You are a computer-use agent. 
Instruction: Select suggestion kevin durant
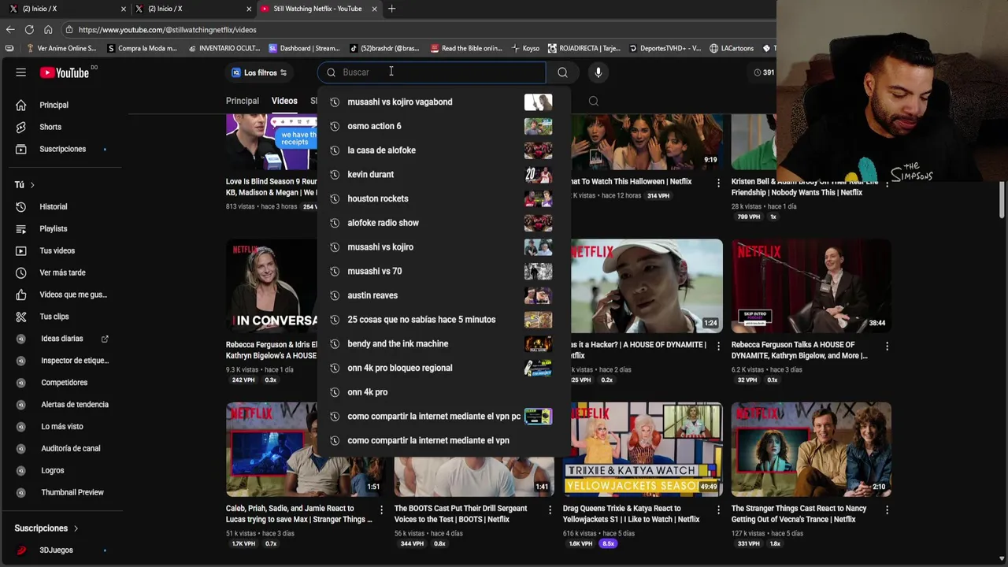443,174
